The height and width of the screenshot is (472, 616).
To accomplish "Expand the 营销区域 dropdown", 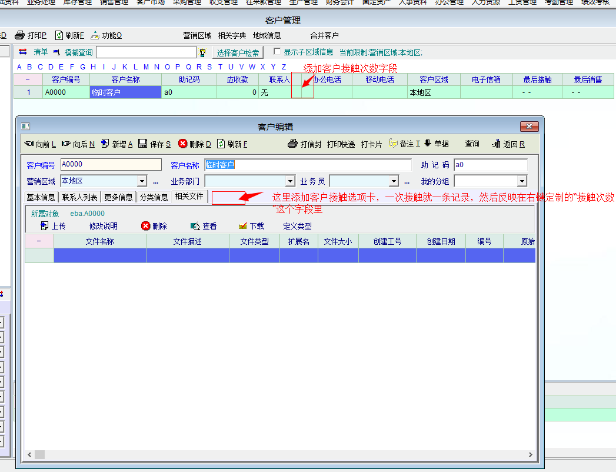I will (142, 181).
